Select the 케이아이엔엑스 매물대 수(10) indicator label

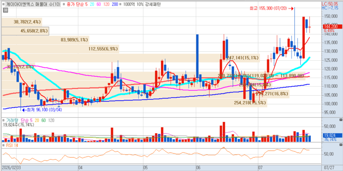coord(33,4)
